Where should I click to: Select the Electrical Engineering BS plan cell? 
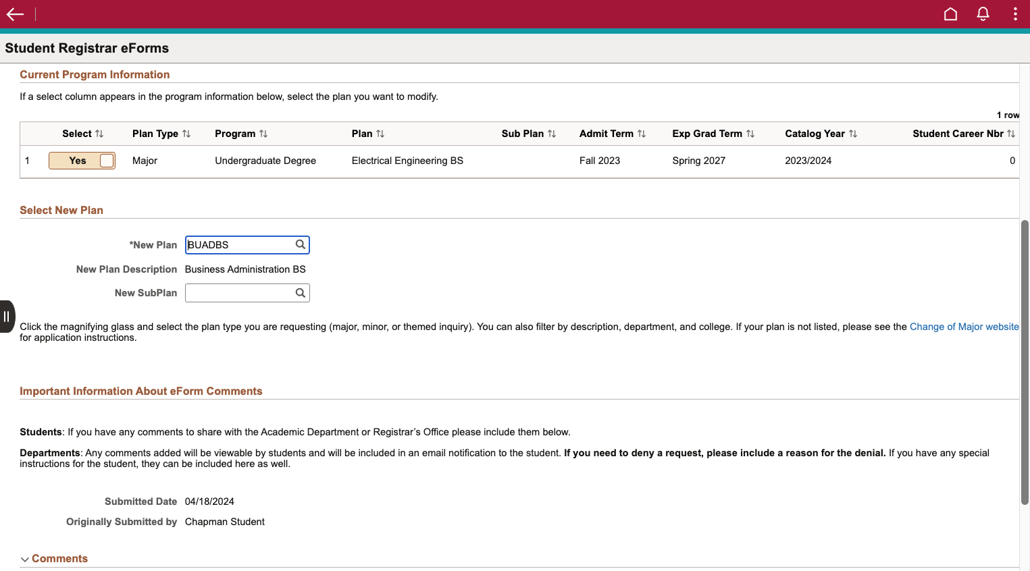coord(407,161)
